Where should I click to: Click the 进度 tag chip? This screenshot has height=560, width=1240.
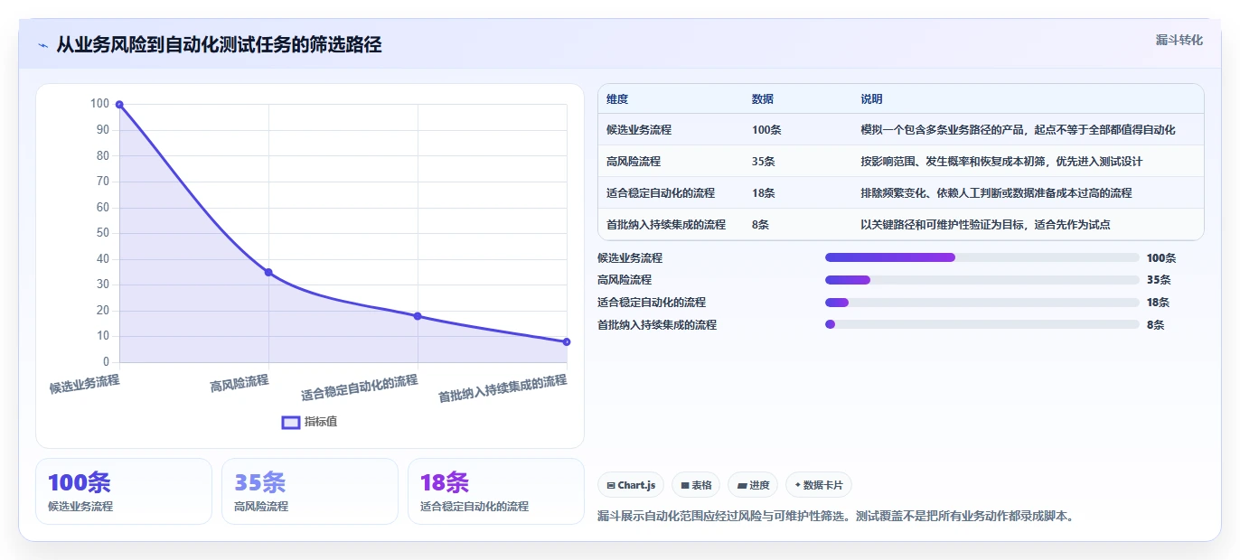(x=753, y=485)
